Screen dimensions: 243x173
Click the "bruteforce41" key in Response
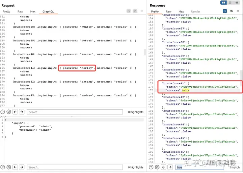(174, 83)
